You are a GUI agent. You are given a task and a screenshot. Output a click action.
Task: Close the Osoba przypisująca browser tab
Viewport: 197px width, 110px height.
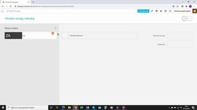tap(29, 2)
